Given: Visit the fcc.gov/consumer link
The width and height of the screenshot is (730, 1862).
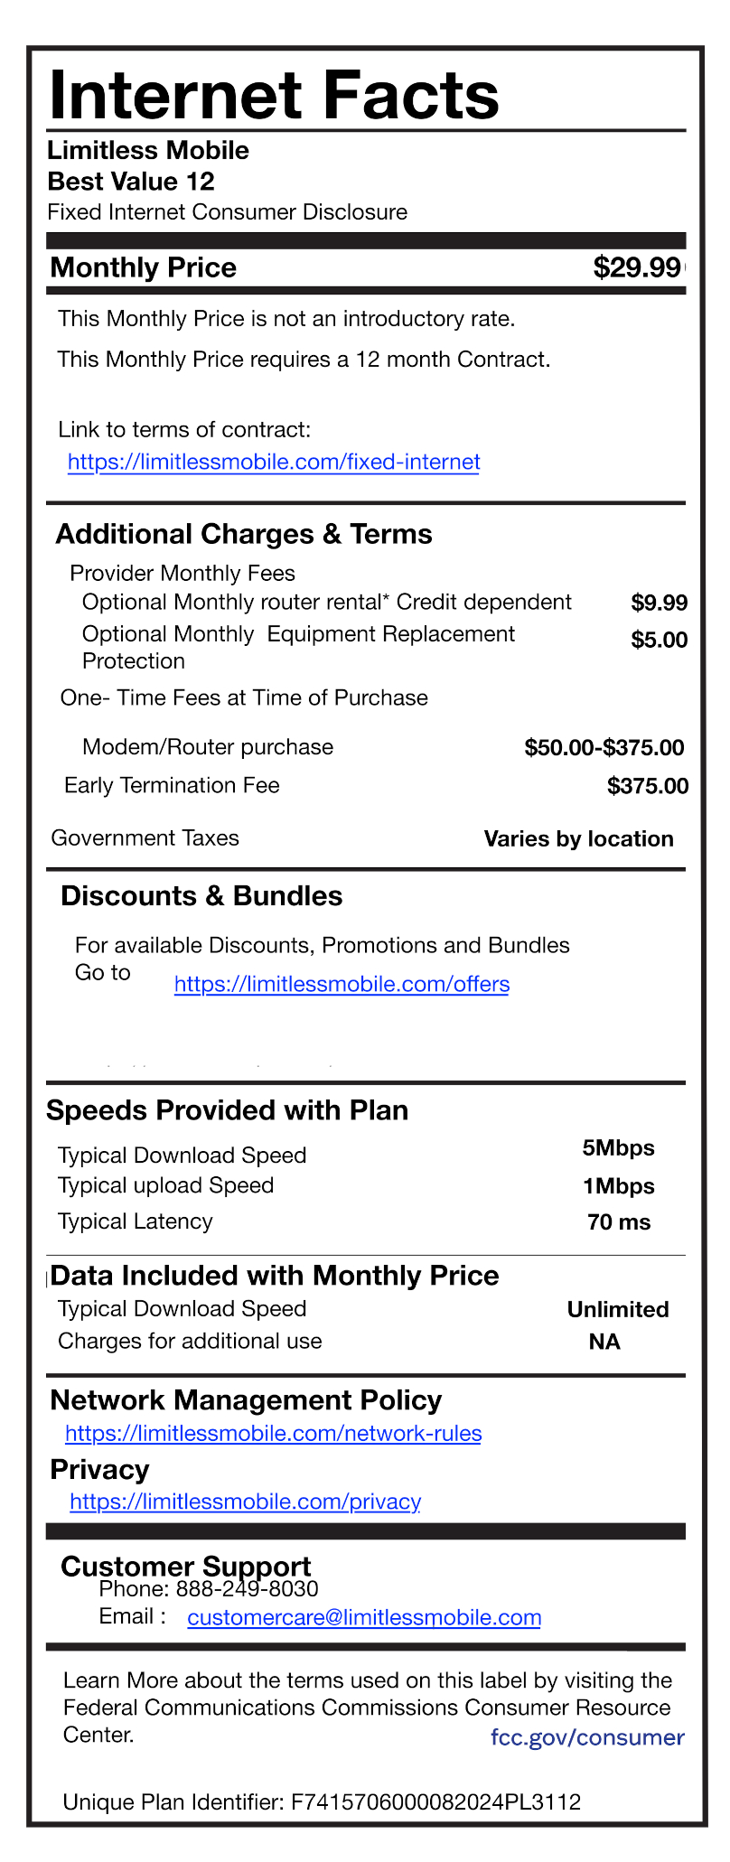Looking at the screenshot, I should [x=587, y=1737].
